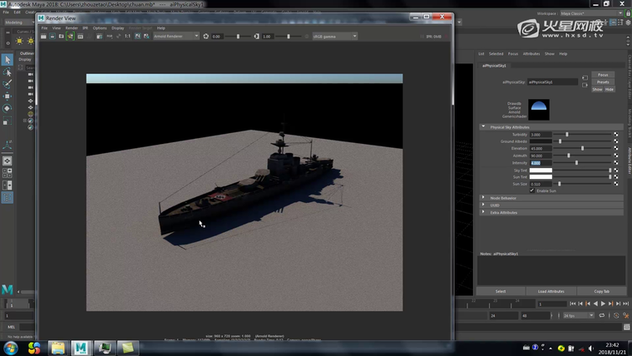The height and width of the screenshot is (356, 632).
Task: Click the Presets button
Action: (602, 82)
